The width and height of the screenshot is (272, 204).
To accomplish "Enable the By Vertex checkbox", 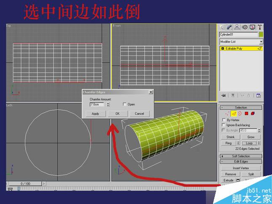I will pyautogui.click(x=224, y=120).
